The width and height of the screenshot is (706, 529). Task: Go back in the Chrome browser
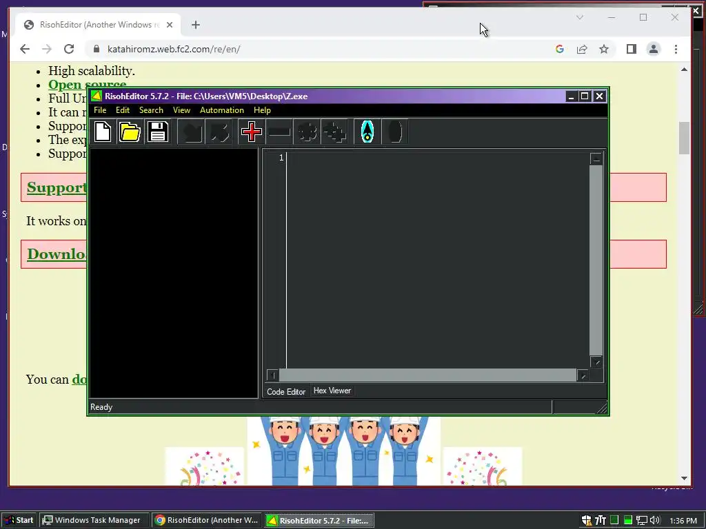25,49
